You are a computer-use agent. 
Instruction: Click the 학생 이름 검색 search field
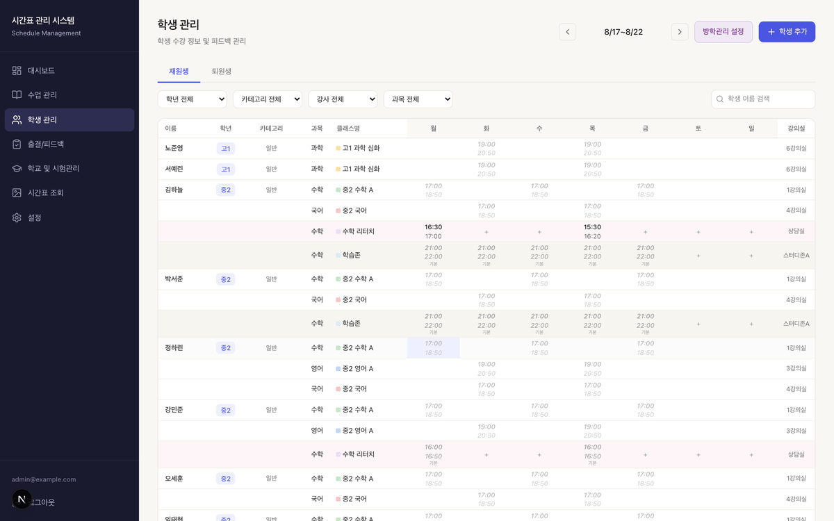(x=763, y=99)
